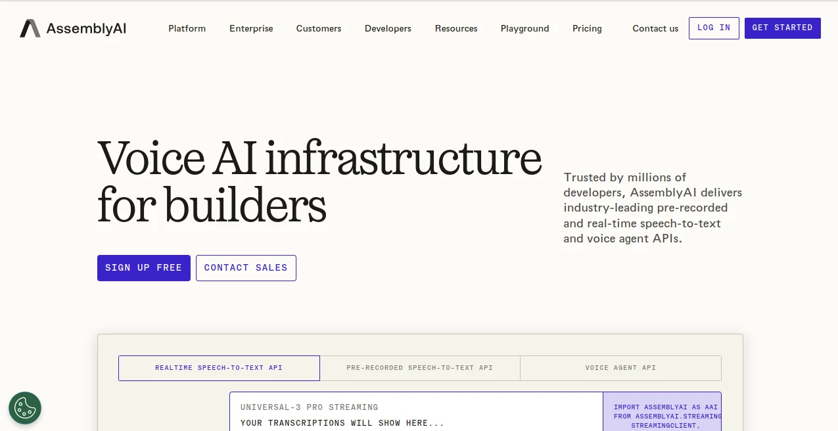Open the Developers menu
The height and width of the screenshot is (431, 838).
pos(388,28)
